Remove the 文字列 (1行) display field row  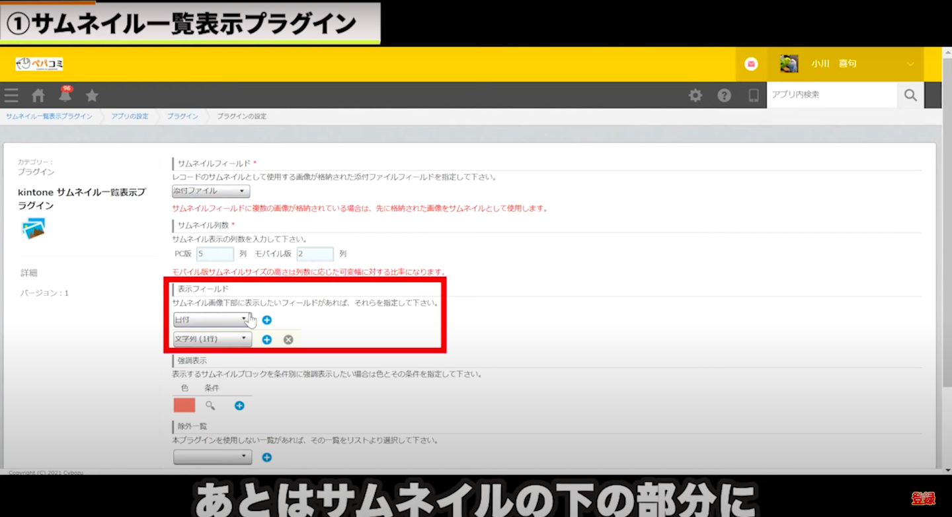[288, 339]
